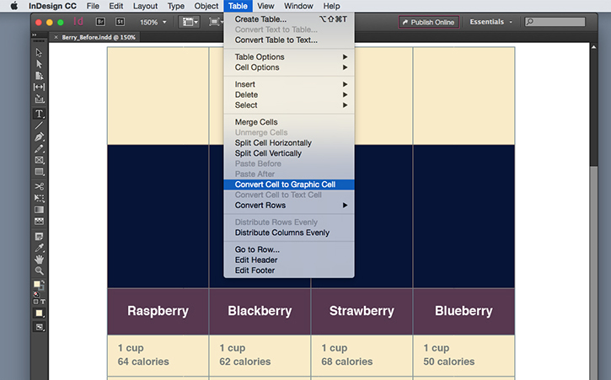Open the Essentials workspace dropdown

tap(491, 22)
